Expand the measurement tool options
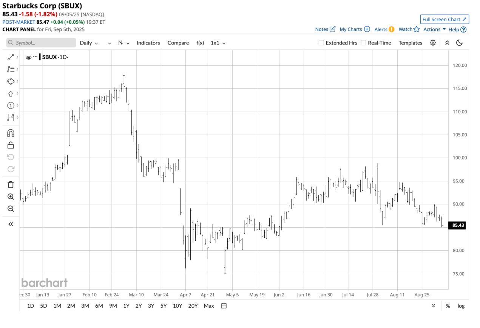This screenshot has height=328, width=480. tap(17, 118)
